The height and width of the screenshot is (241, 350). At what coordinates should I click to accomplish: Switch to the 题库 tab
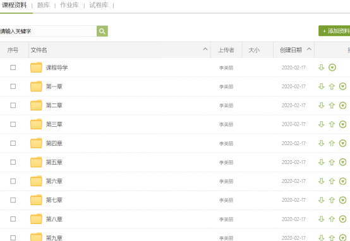point(44,5)
